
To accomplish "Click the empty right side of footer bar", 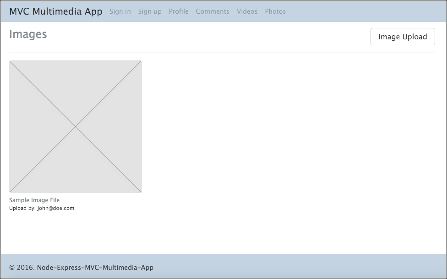I will pos(321,267).
